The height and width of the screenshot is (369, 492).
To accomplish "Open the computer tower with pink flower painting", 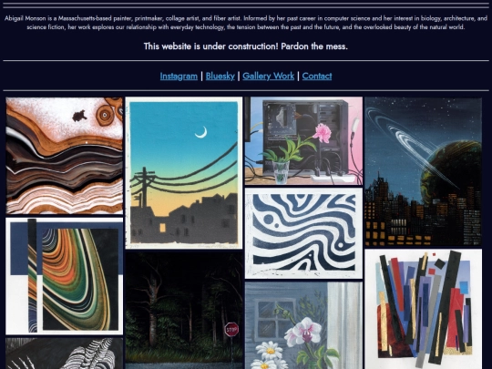I will (303, 141).
